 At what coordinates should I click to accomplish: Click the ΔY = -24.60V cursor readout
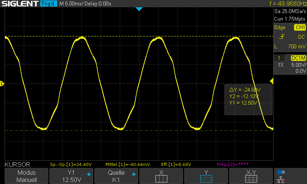[245, 90]
